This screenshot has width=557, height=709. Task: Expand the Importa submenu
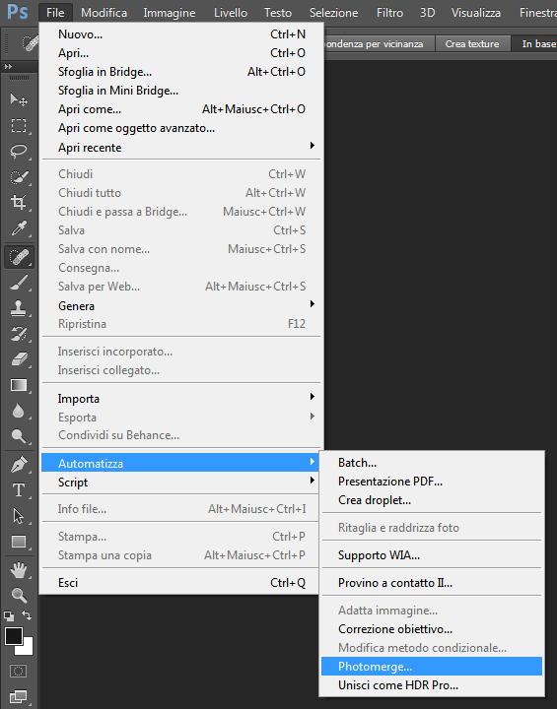click(x=181, y=399)
